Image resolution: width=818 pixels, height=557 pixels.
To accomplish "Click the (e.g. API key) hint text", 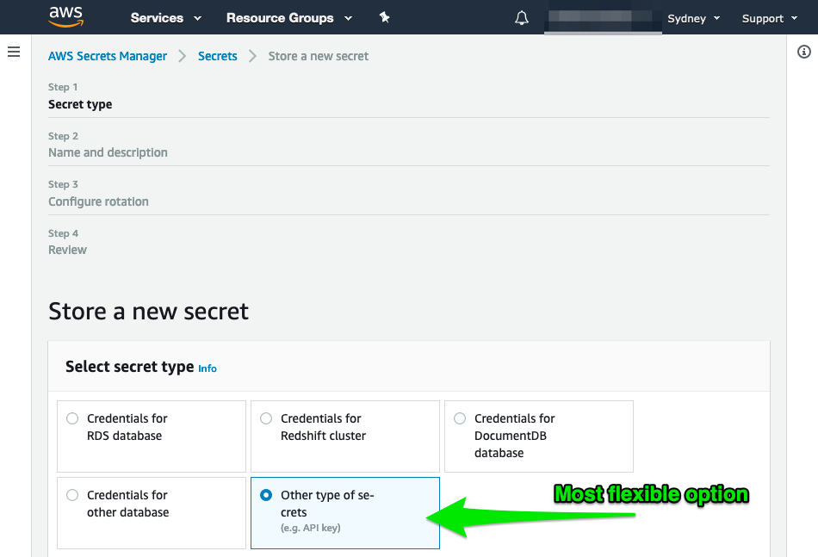I will coord(310,528).
